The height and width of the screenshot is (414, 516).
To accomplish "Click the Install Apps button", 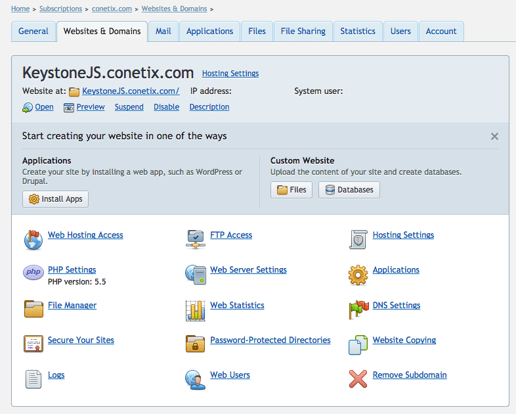I will (x=55, y=199).
